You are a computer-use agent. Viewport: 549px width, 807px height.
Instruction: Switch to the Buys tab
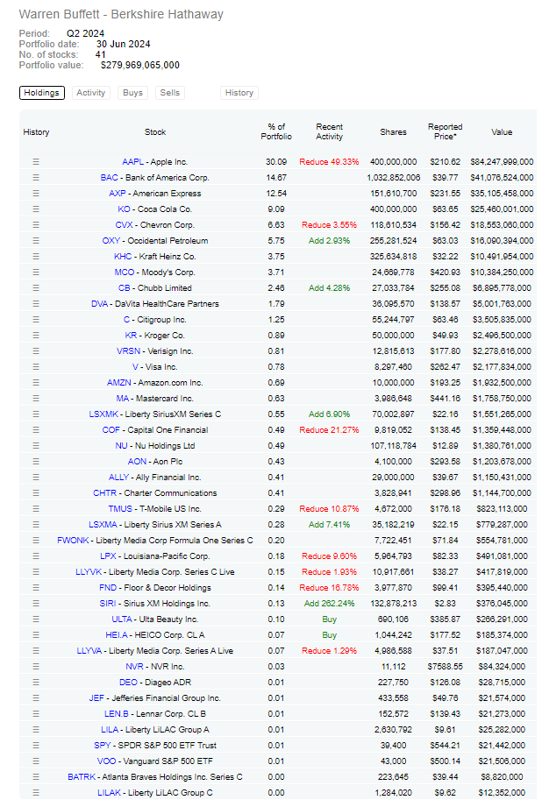point(132,93)
